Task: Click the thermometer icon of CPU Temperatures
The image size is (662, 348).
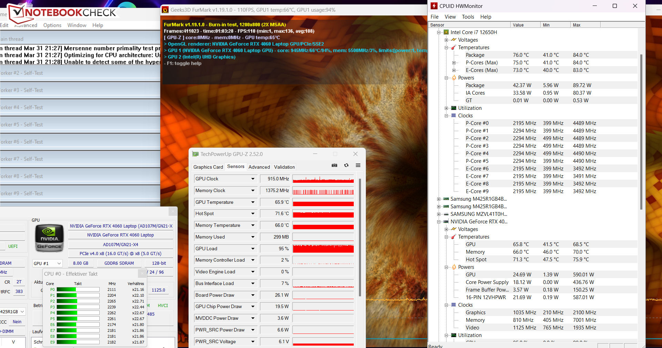Action: point(454,48)
